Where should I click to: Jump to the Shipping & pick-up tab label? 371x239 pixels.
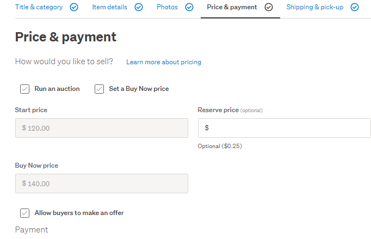coord(315,8)
